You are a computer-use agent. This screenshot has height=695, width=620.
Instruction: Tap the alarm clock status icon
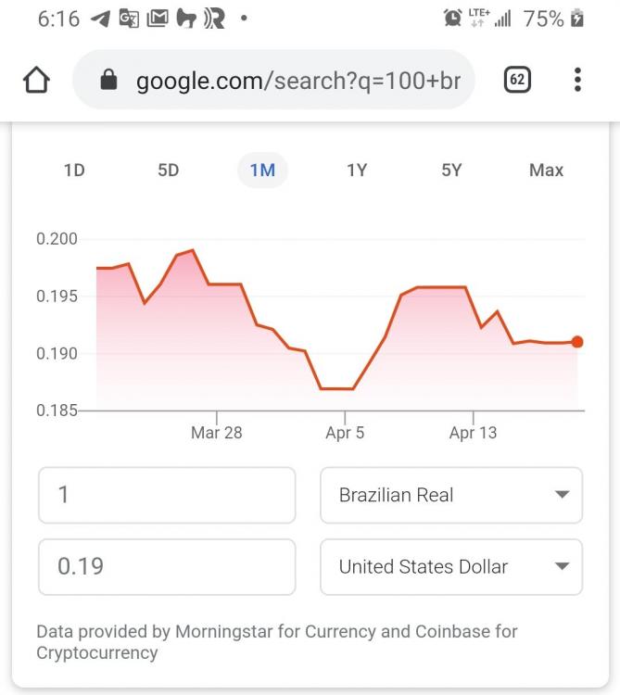pyautogui.click(x=452, y=19)
